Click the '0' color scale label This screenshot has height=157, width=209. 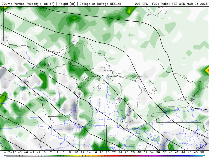pos(45,152)
